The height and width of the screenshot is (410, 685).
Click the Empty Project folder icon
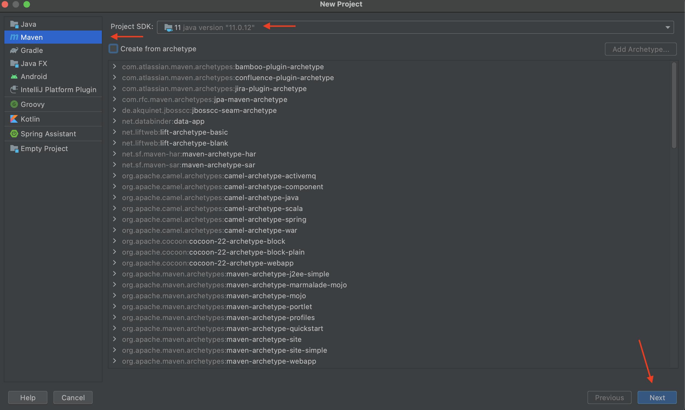[x=14, y=148]
